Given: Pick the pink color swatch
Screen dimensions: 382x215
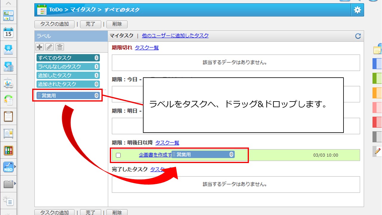Looking at the screenshot, I should coord(378,107).
